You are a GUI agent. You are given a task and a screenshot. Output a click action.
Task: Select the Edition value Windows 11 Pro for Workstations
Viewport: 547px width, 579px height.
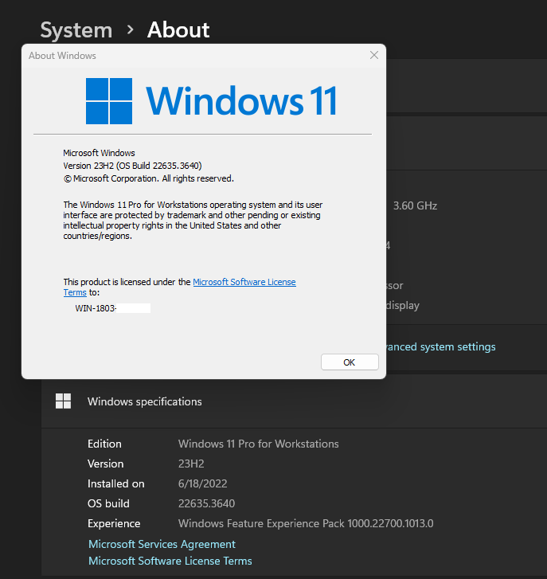[x=258, y=444]
